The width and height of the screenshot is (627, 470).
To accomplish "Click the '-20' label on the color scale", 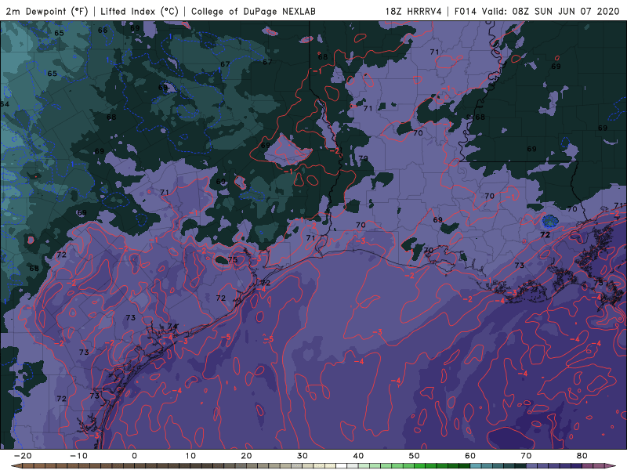I will (23, 456).
